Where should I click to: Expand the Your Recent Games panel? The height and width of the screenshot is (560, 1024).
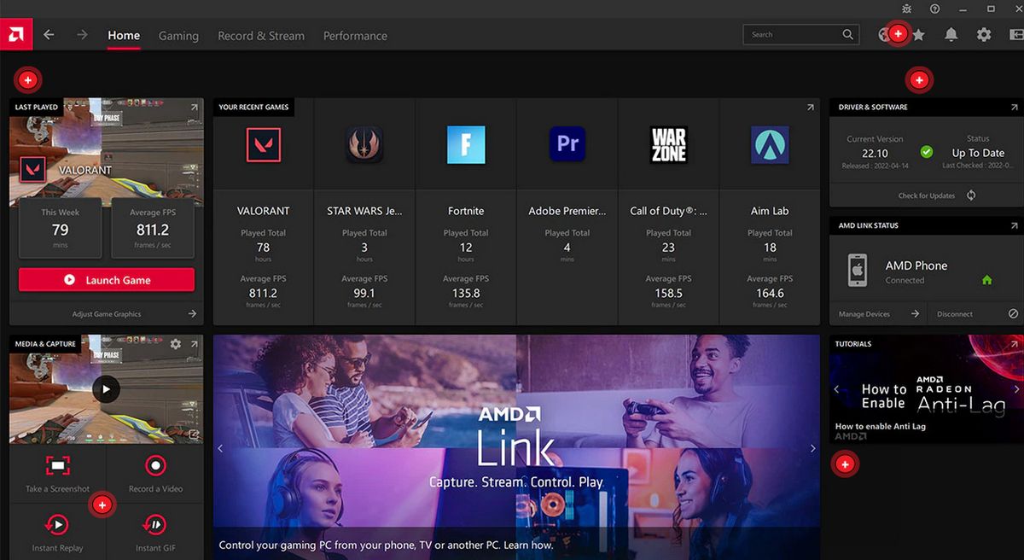810,108
